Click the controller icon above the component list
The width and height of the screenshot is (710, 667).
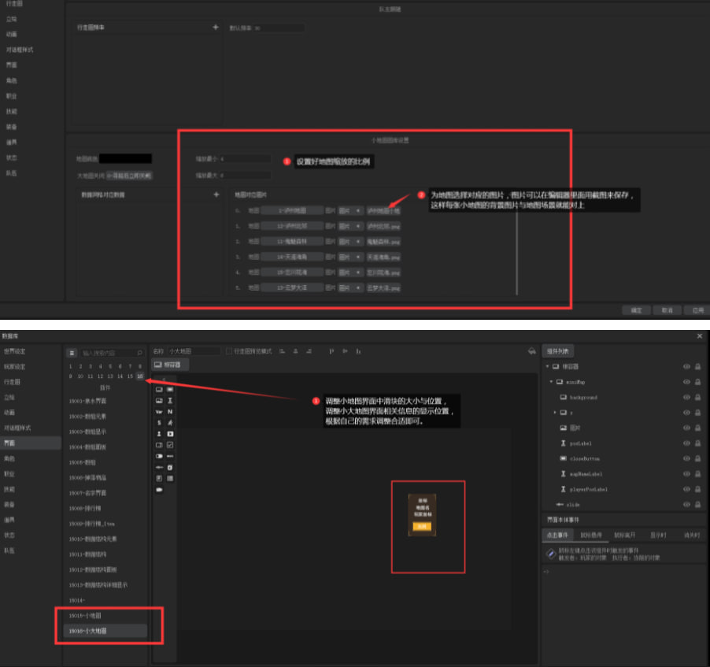(x=532, y=351)
